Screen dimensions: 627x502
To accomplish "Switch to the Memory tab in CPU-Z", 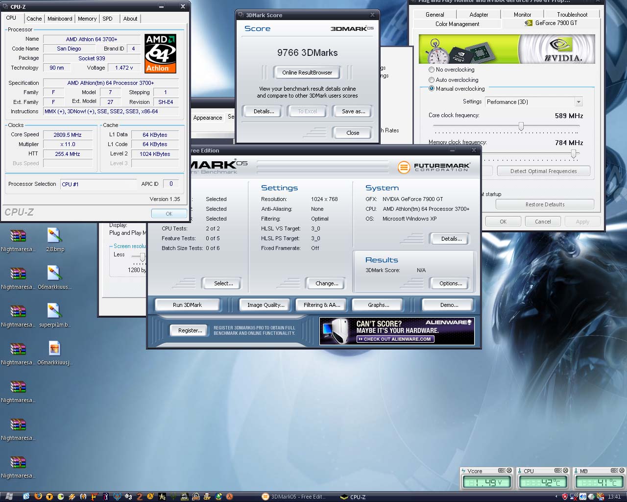I will click(87, 19).
